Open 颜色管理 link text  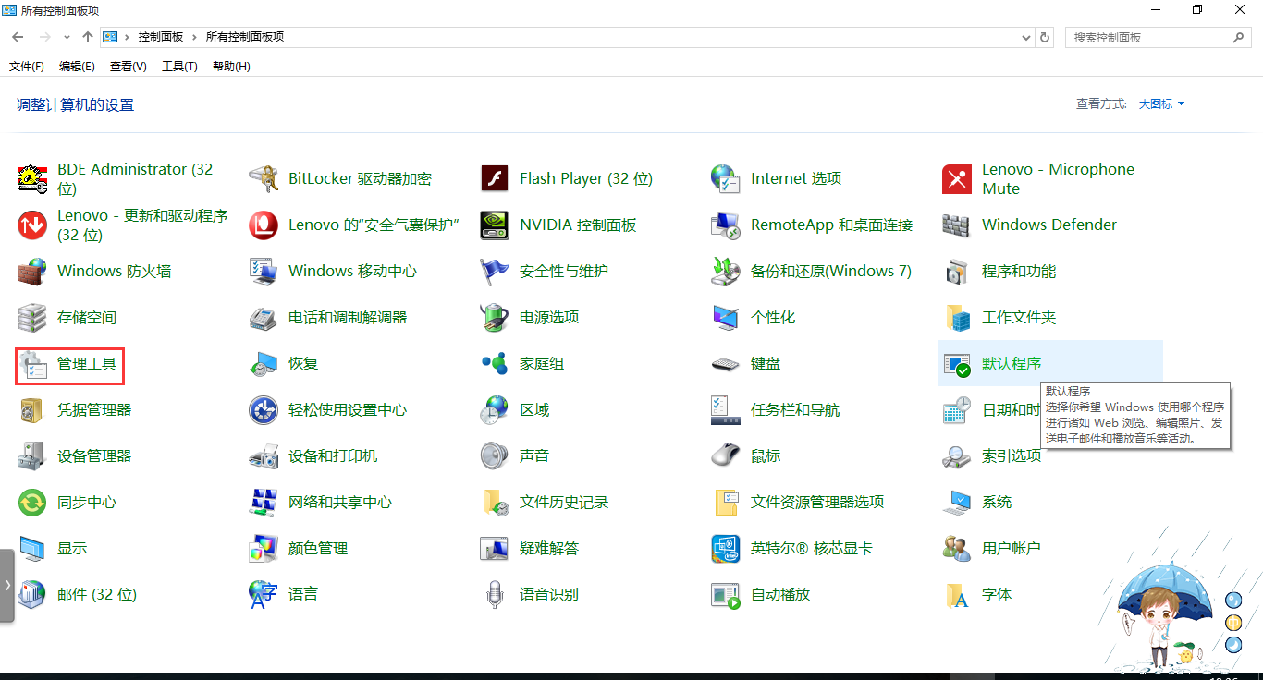[318, 548]
